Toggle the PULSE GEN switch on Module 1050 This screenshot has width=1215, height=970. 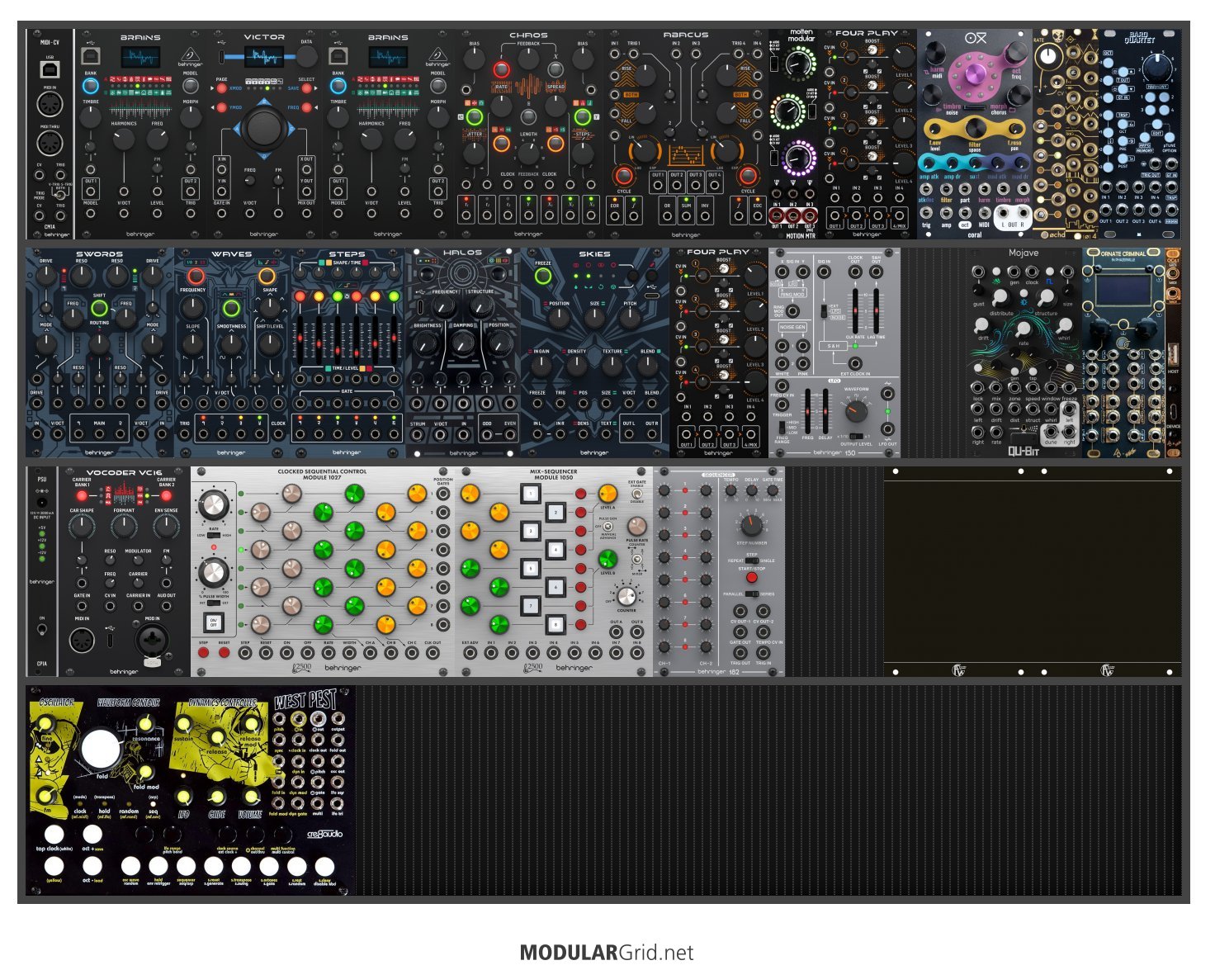pos(608,526)
